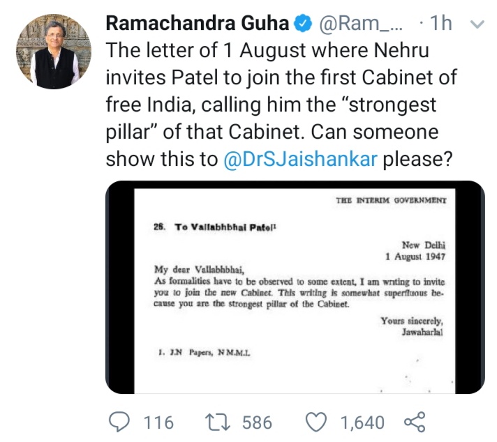Tap the heart icon to like the tweet
This screenshot has width=497, height=442.
tap(316, 422)
